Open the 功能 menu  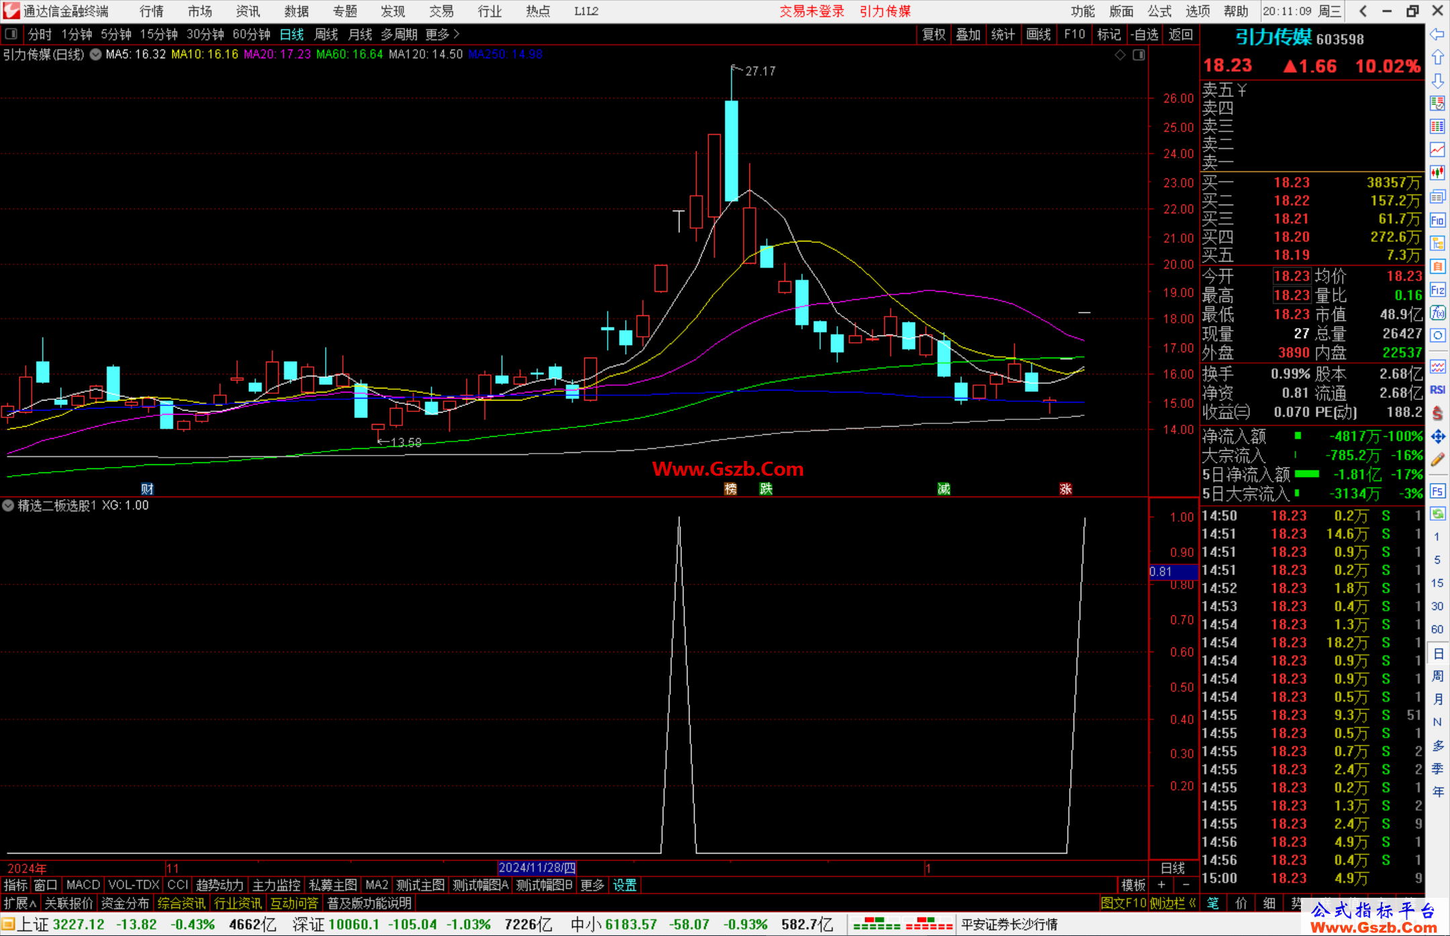[x=1083, y=11]
